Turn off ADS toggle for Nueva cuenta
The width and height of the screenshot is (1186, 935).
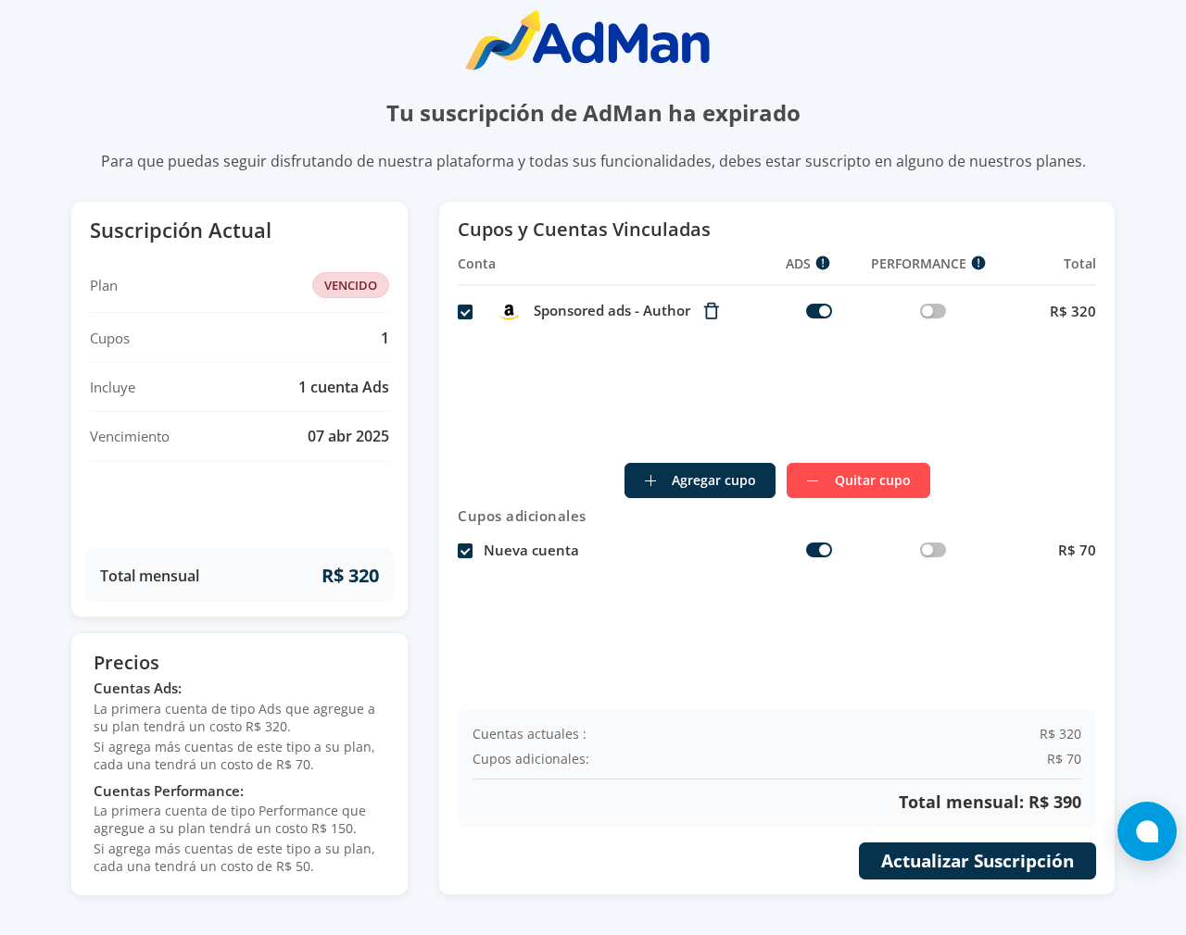pos(819,550)
